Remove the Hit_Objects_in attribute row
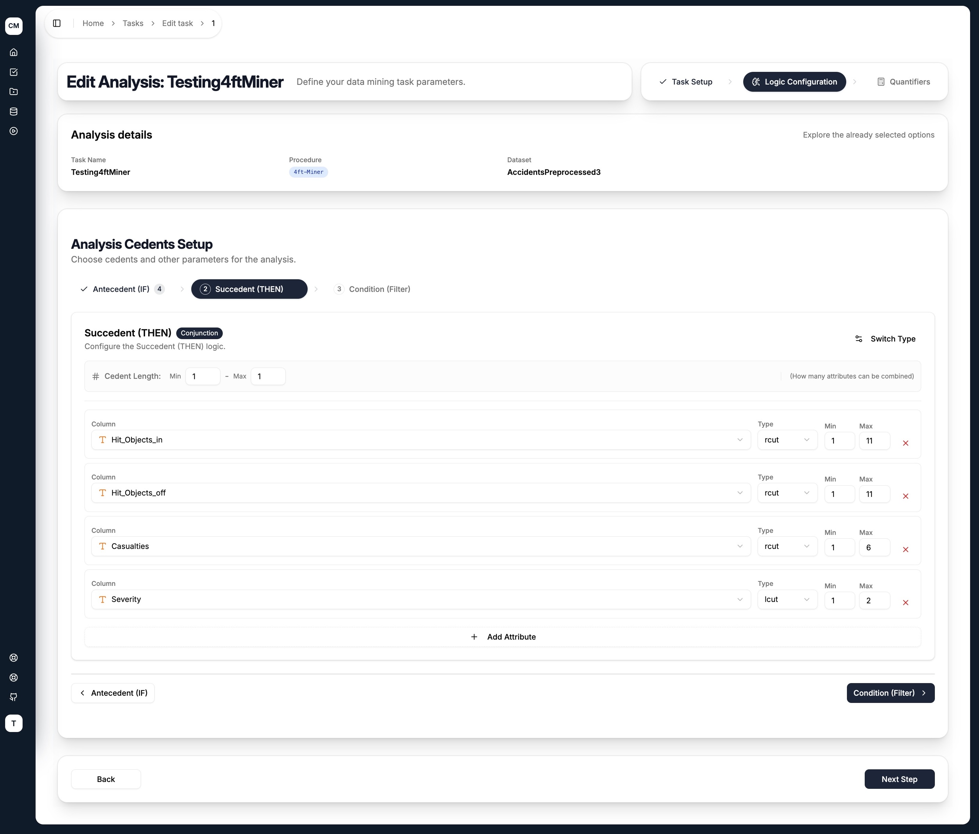This screenshot has height=834, width=979. coord(905,443)
